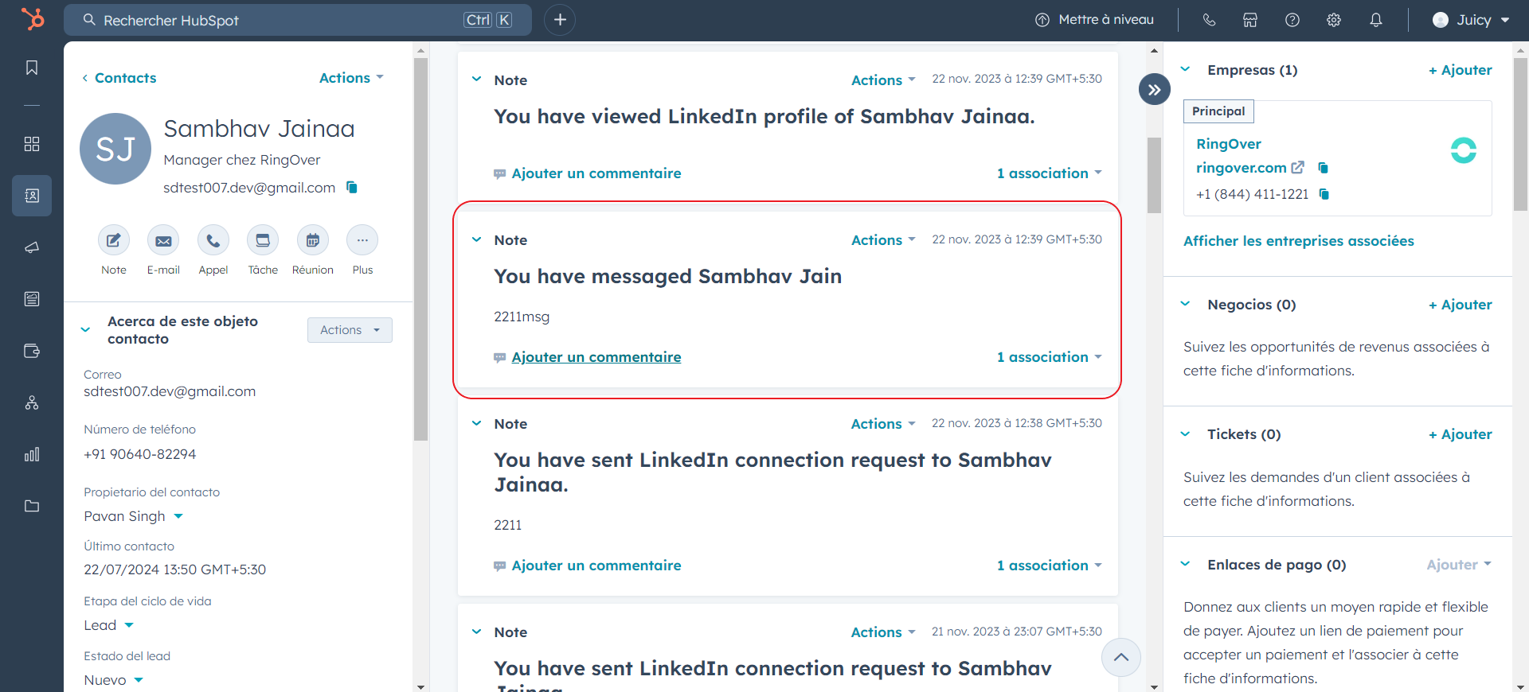Image resolution: width=1529 pixels, height=692 pixels.
Task: Click the SJ contact avatar
Action: pyautogui.click(x=115, y=149)
